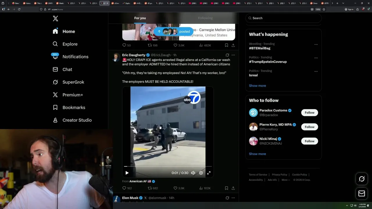Open Explore from the sidebar
This screenshot has height=209, width=372.
[65, 44]
